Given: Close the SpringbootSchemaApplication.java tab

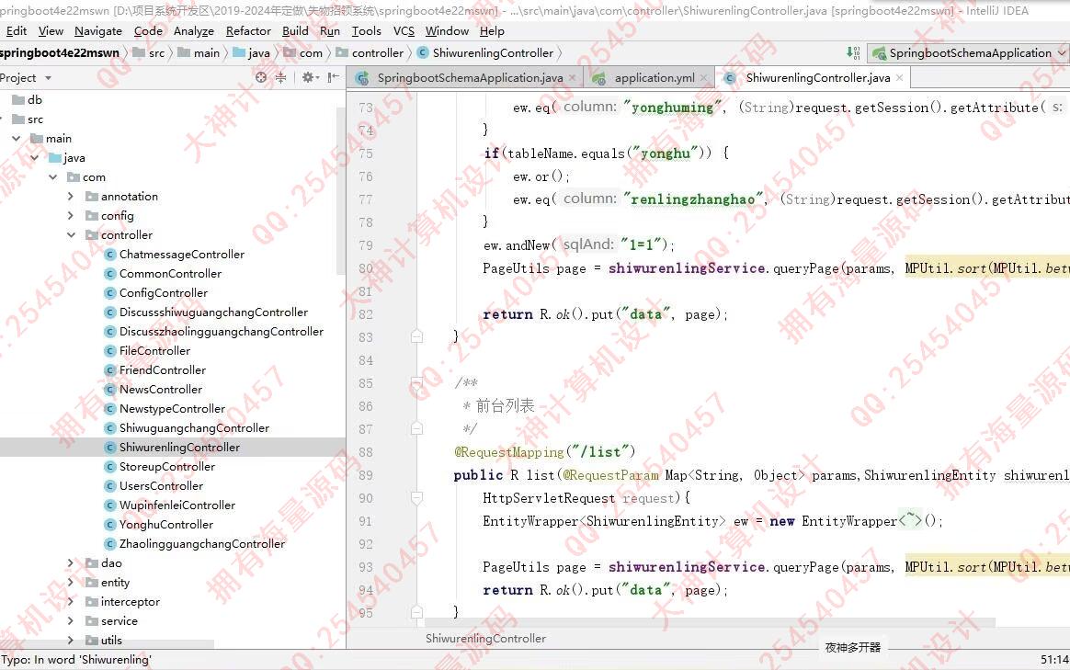Looking at the screenshot, I should coord(572,78).
